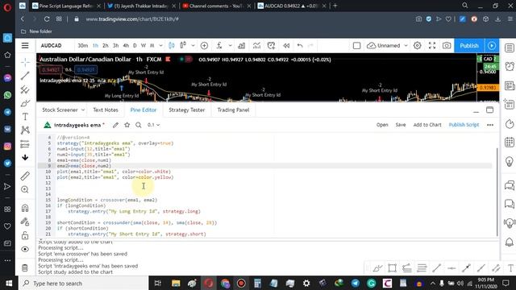Select the crosshair cursor tool
516x290 pixels.
pyautogui.click(x=25, y=62)
